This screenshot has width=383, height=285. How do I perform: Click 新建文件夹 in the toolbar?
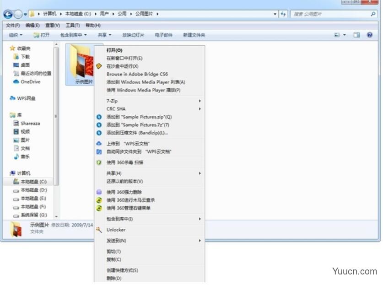[194, 35]
